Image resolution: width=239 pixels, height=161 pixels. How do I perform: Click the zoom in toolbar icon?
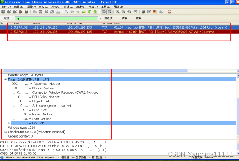[117, 12]
